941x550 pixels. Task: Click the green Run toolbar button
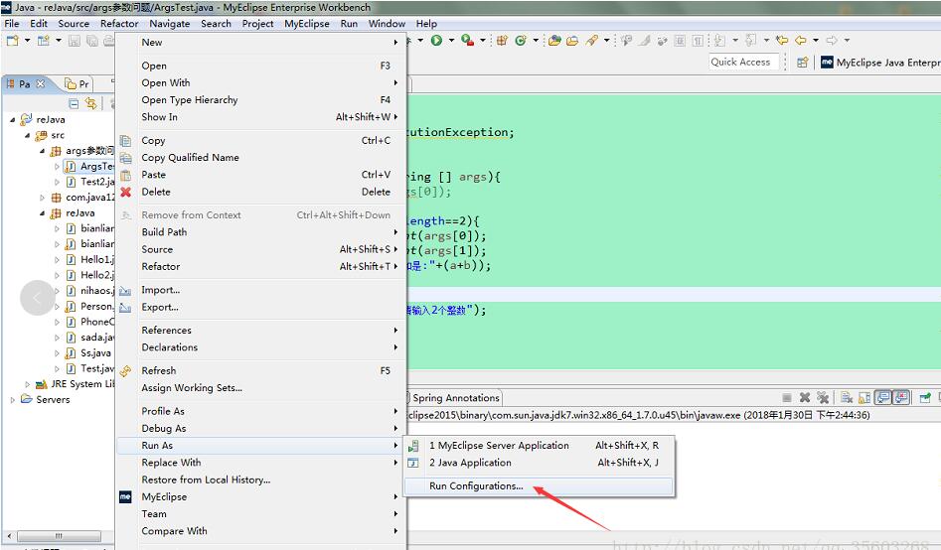coord(435,41)
